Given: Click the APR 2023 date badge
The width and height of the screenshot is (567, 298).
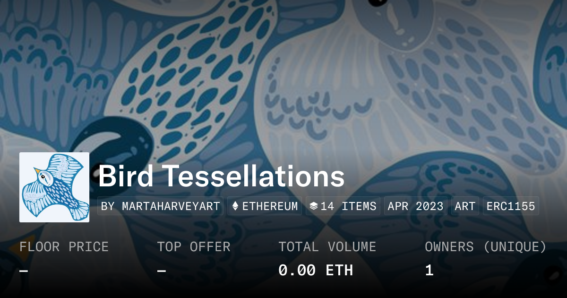Looking at the screenshot, I should click(x=415, y=206).
